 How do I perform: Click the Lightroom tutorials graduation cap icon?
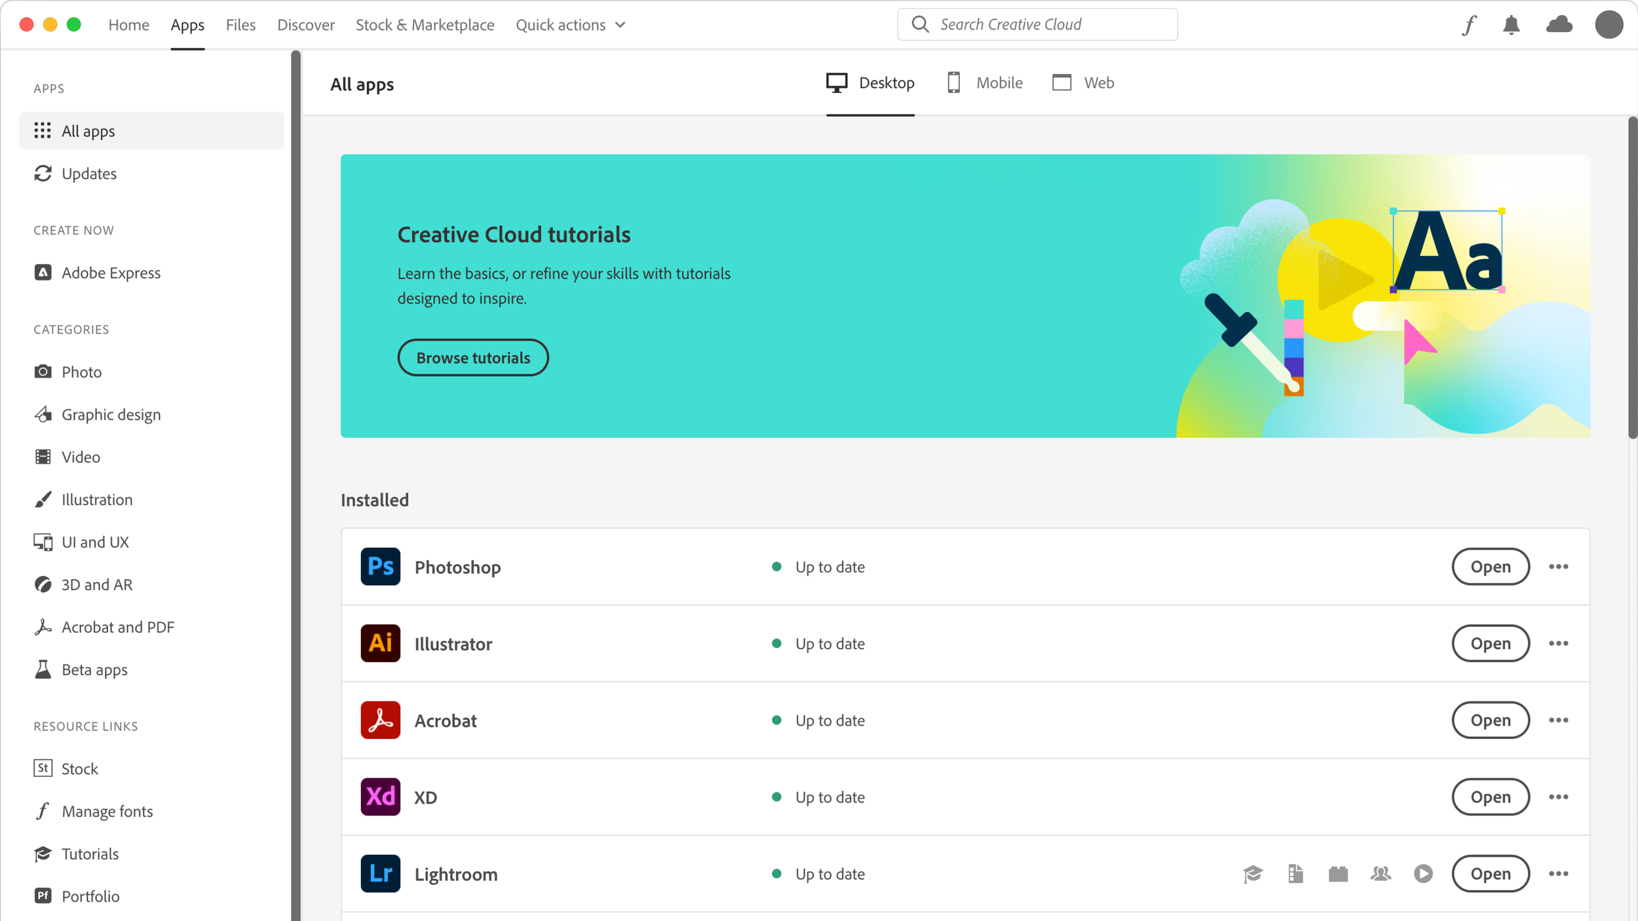[1253, 874]
